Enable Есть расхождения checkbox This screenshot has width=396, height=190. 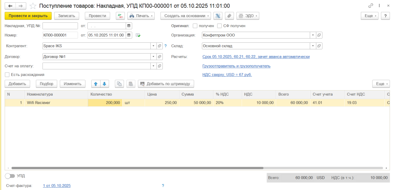pyautogui.click(x=7, y=74)
